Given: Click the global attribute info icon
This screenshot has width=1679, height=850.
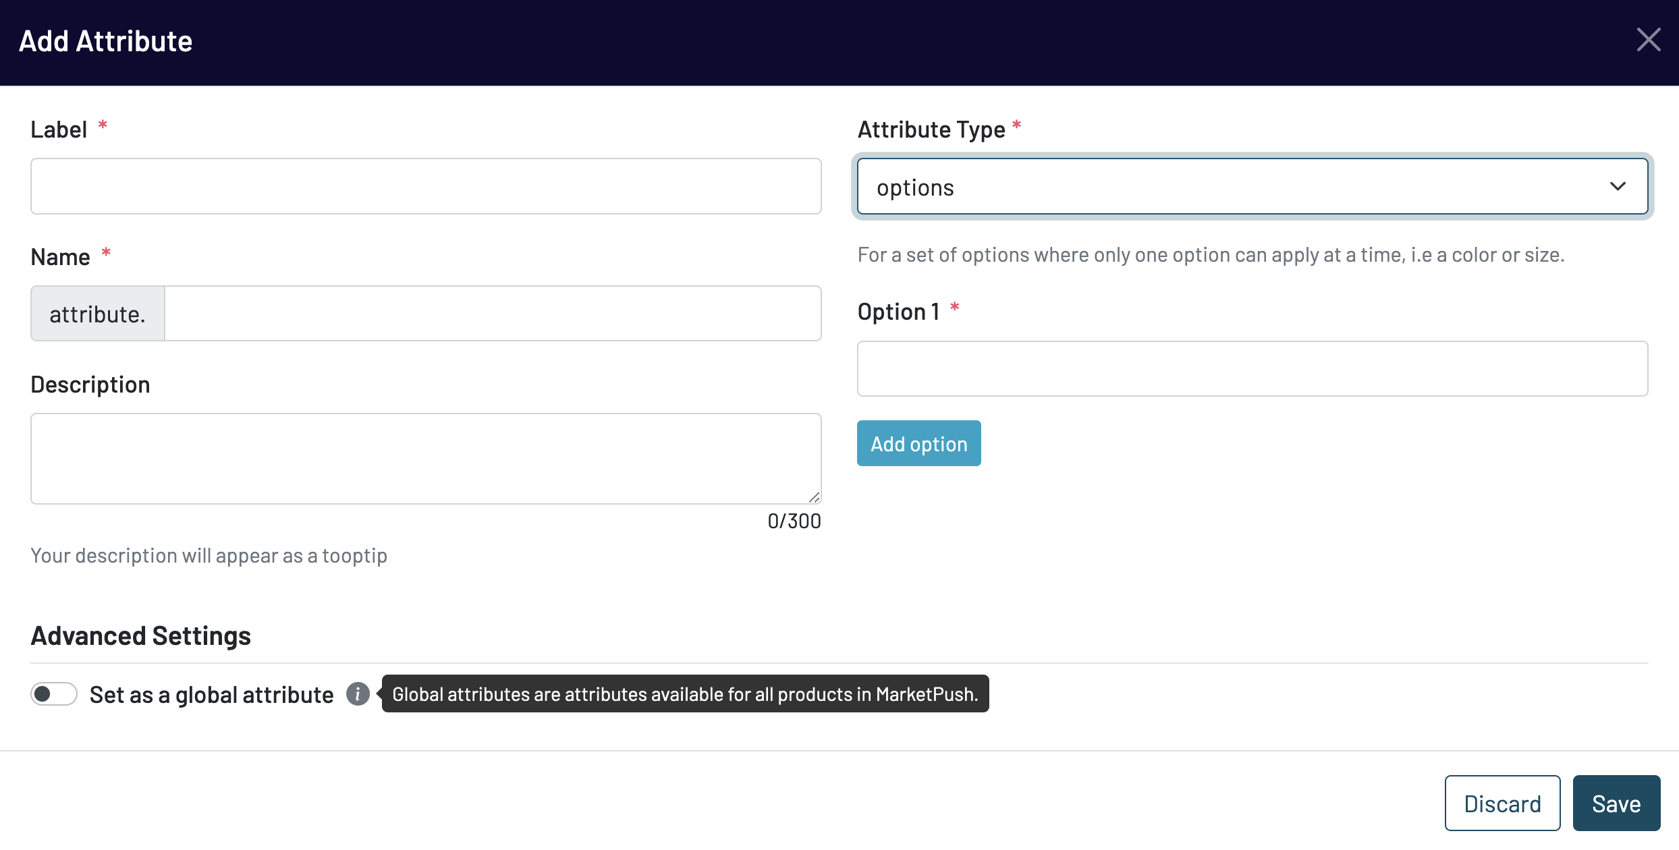Looking at the screenshot, I should coord(358,693).
